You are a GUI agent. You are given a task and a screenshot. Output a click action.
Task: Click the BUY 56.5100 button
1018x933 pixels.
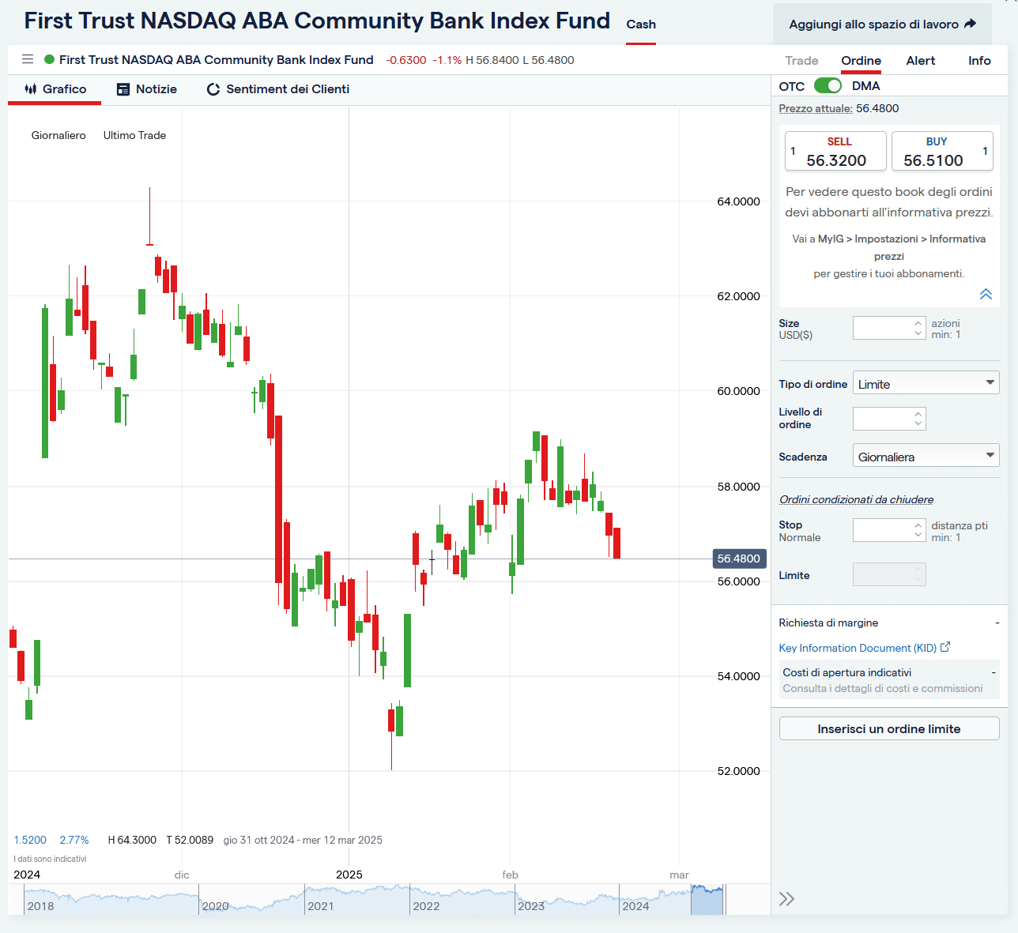[942, 151]
